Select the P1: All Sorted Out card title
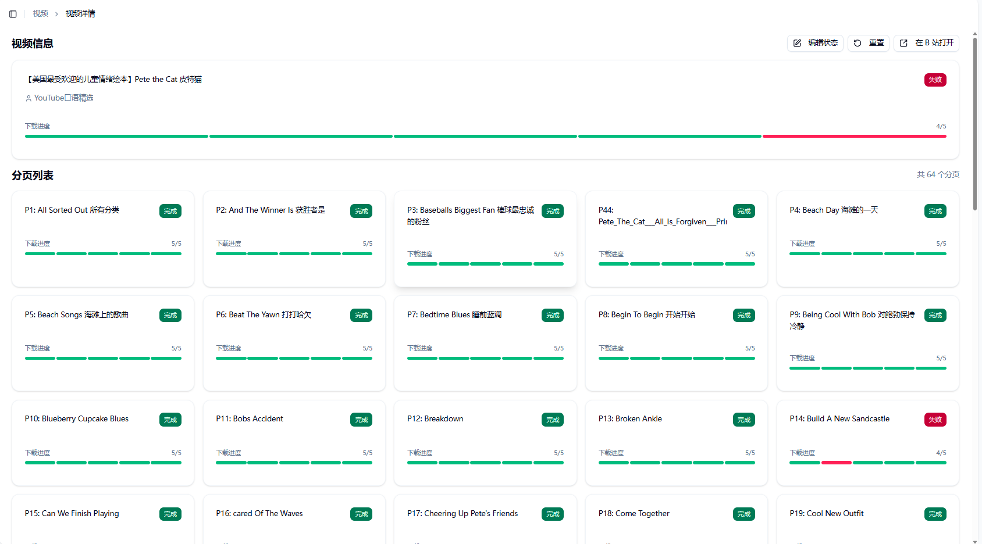 pyautogui.click(x=72, y=210)
